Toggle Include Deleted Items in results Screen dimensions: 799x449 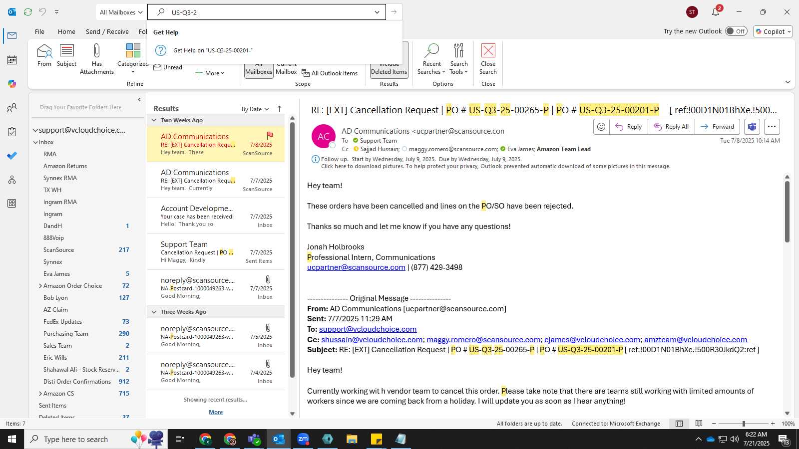[389, 60]
